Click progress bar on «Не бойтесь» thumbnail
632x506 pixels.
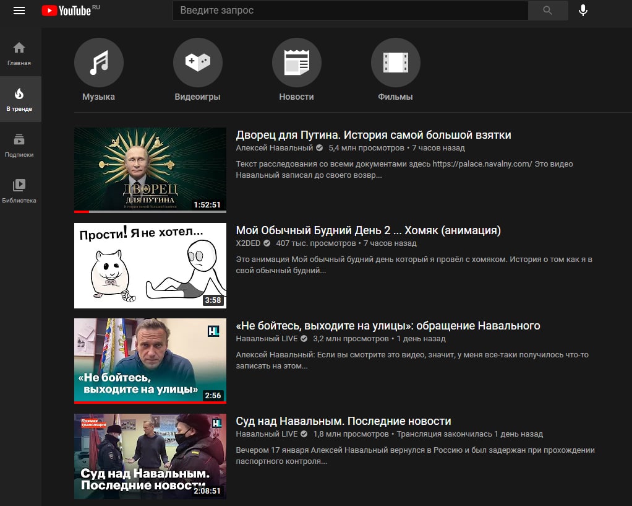click(x=150, y=402)
